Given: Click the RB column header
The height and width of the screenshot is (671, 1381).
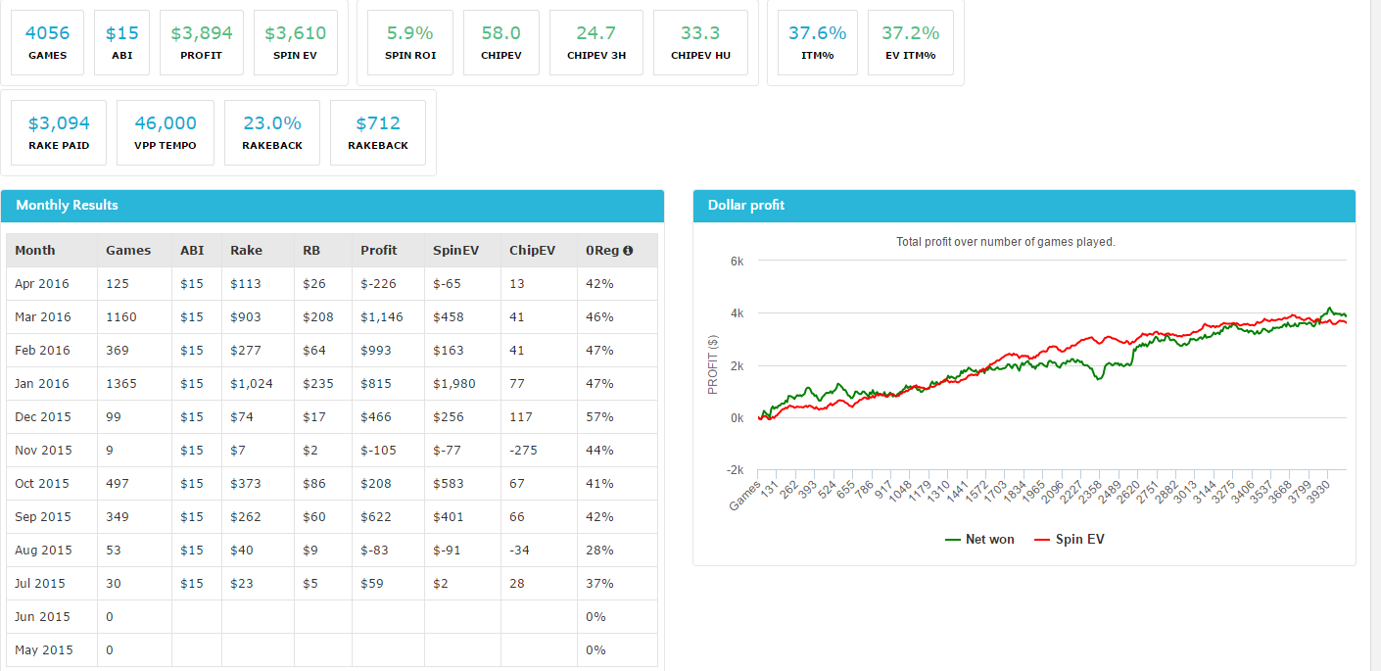Looking at the screenshot, I should pos(323,251).
